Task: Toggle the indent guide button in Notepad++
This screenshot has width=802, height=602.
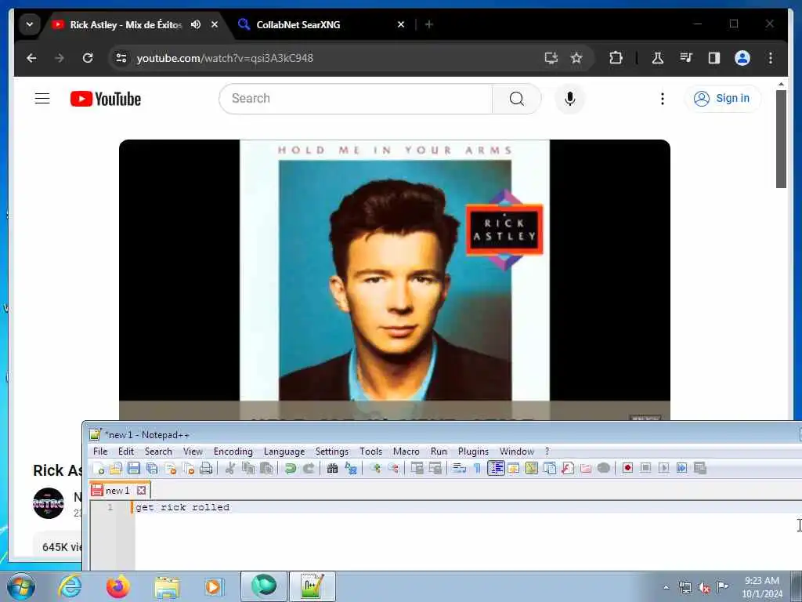Action: pos(496,469)
